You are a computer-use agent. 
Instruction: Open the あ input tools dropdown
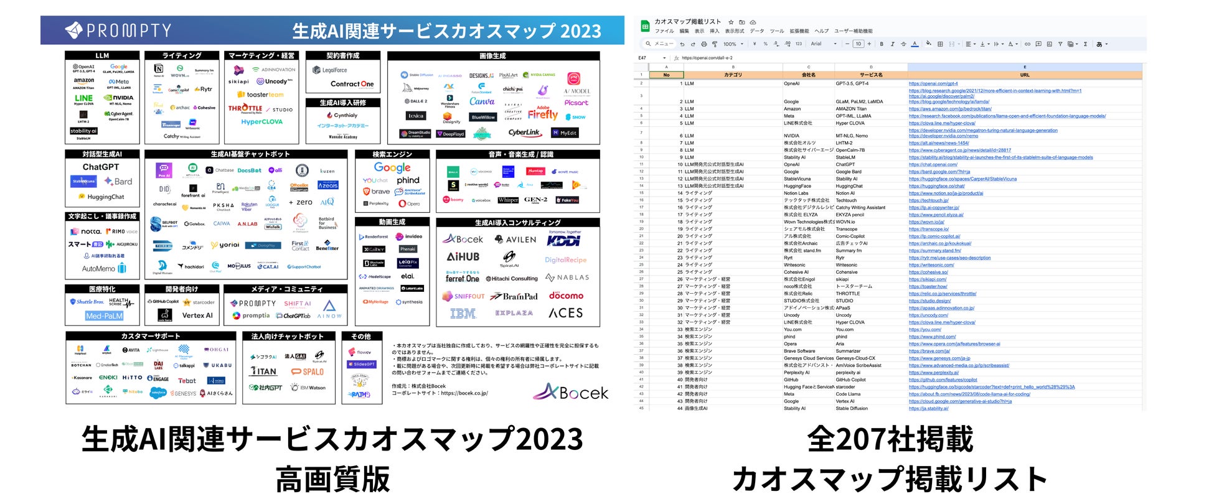tap(1102, 44)
